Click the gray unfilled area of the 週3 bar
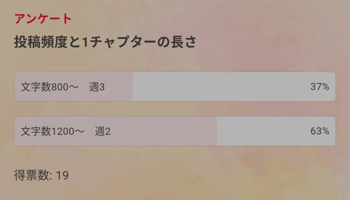This screenshot has height=200, width=350. tap(220, 87)
